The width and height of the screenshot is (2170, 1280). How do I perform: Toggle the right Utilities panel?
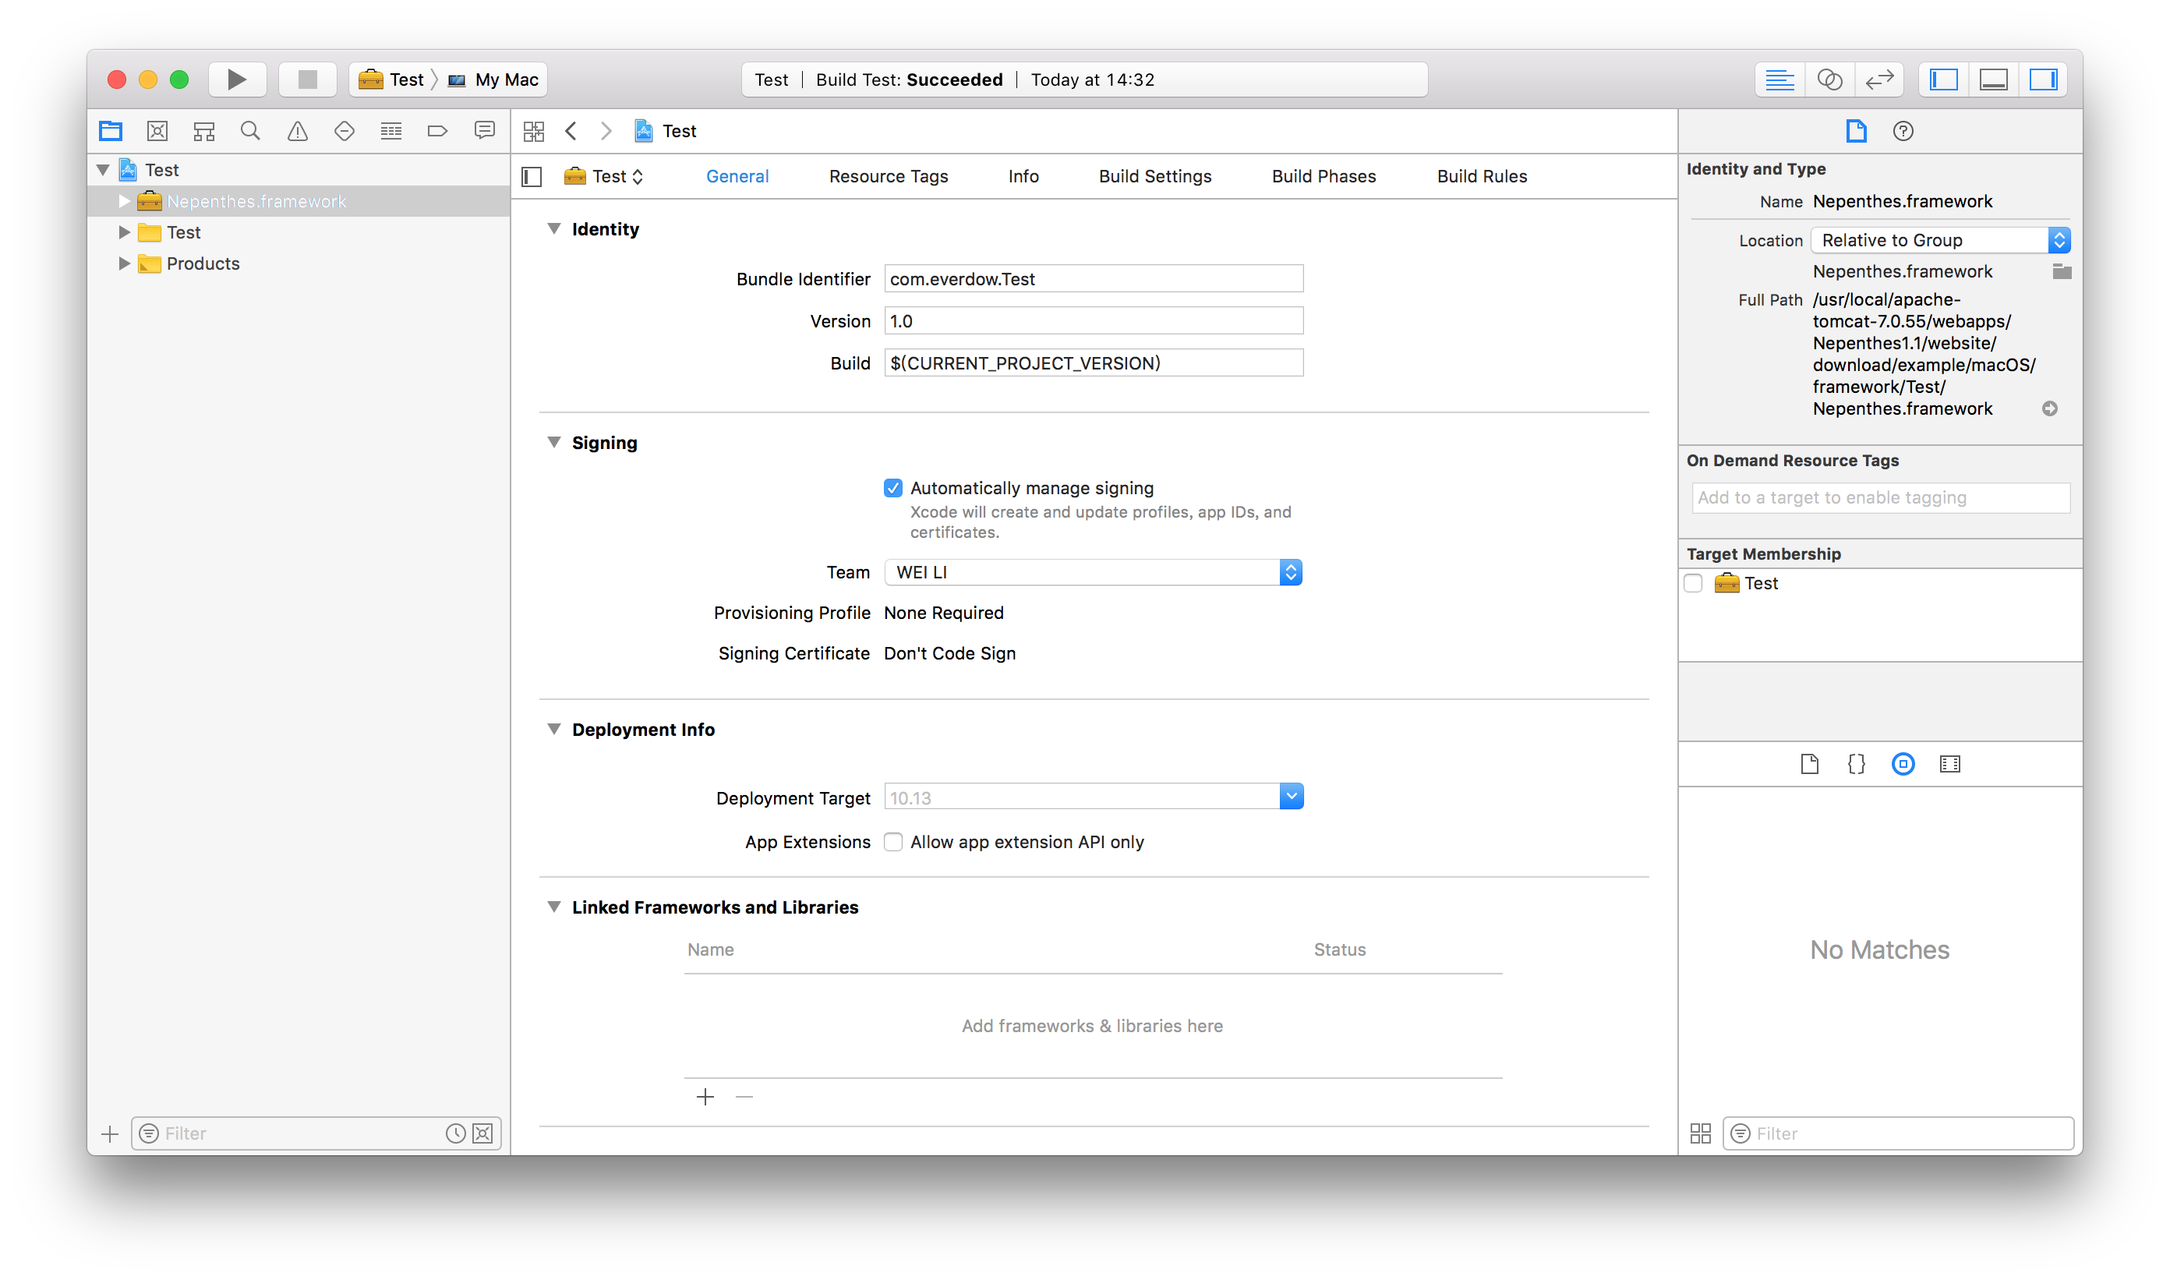(2044, 80)
